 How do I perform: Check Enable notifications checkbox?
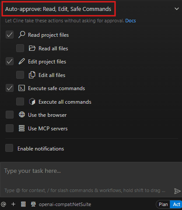tap(9, 148)
